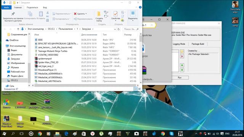The height and width of the screenshot is (137, 244).
Task: Show hidden system tray icons
Action: coord(196,134)
